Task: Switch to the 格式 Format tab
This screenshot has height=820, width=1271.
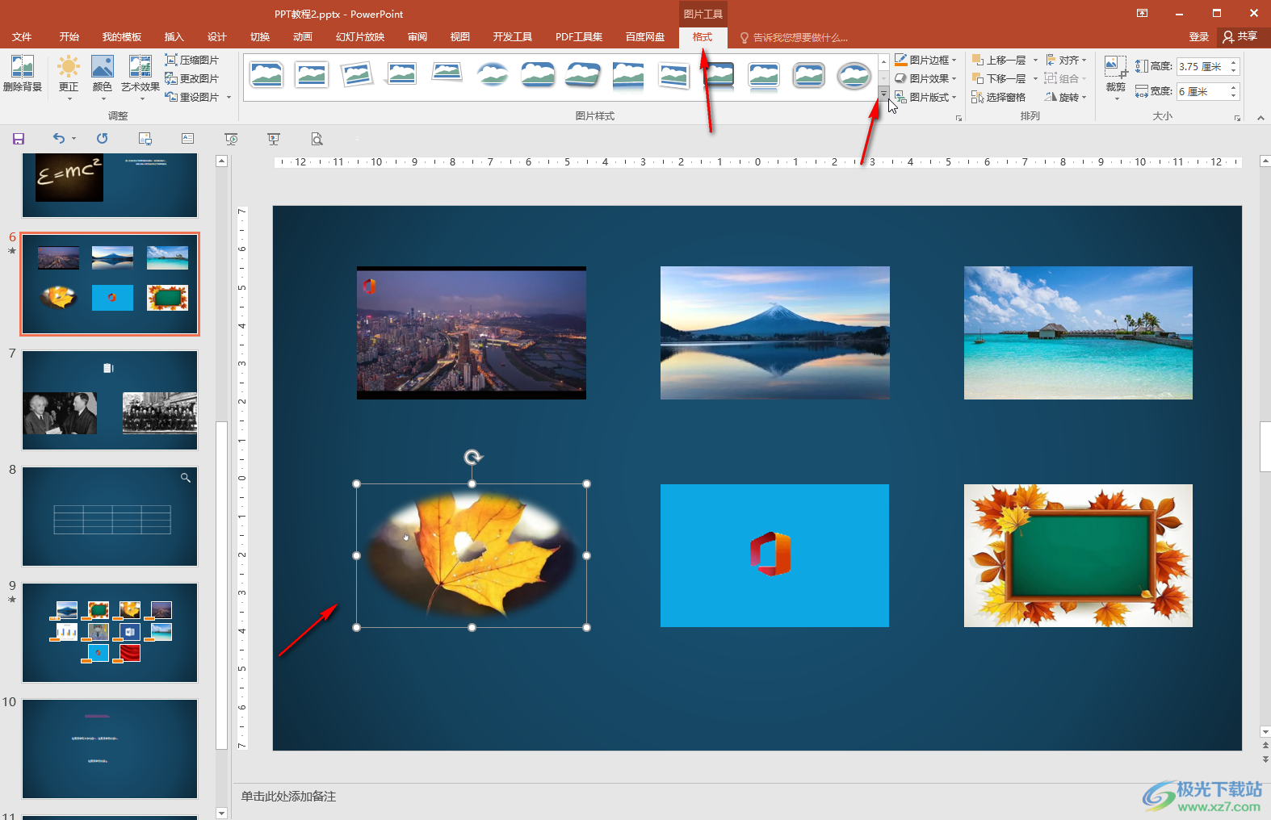Action: [703, 37]
